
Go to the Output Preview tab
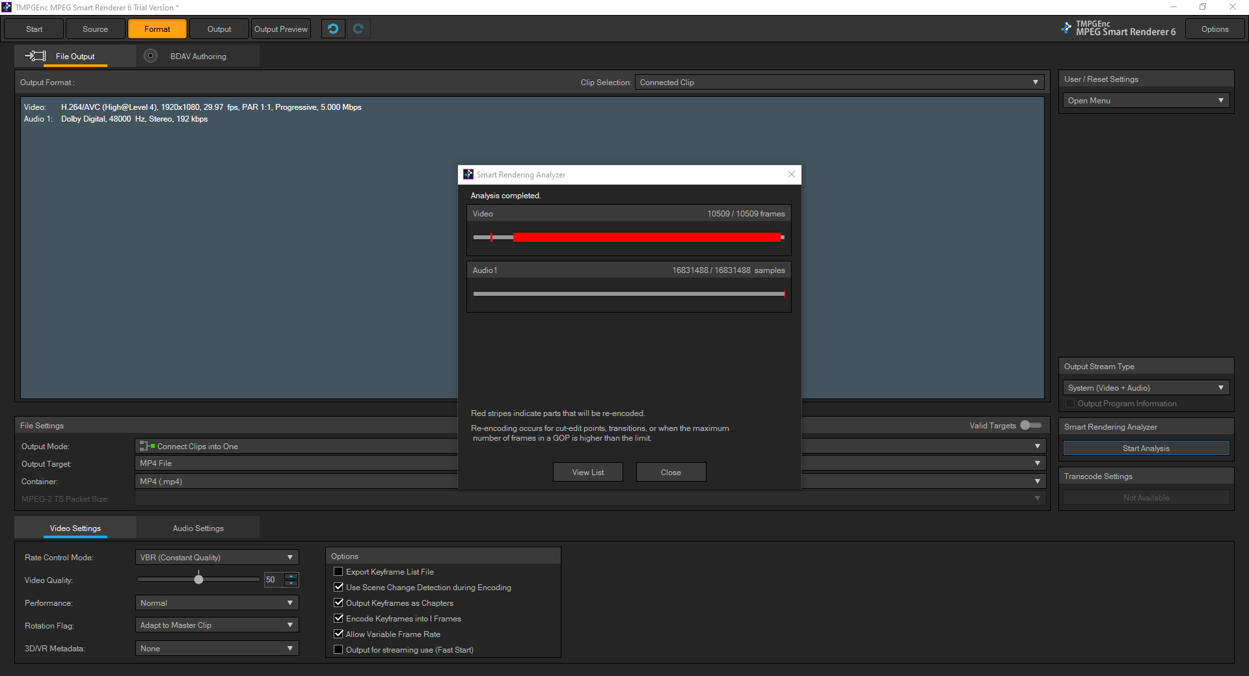pos(280,29)
